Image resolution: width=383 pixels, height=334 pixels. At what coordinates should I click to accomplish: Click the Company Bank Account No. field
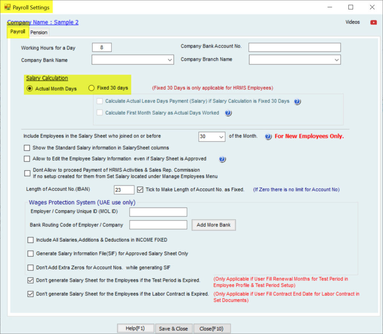294,47
